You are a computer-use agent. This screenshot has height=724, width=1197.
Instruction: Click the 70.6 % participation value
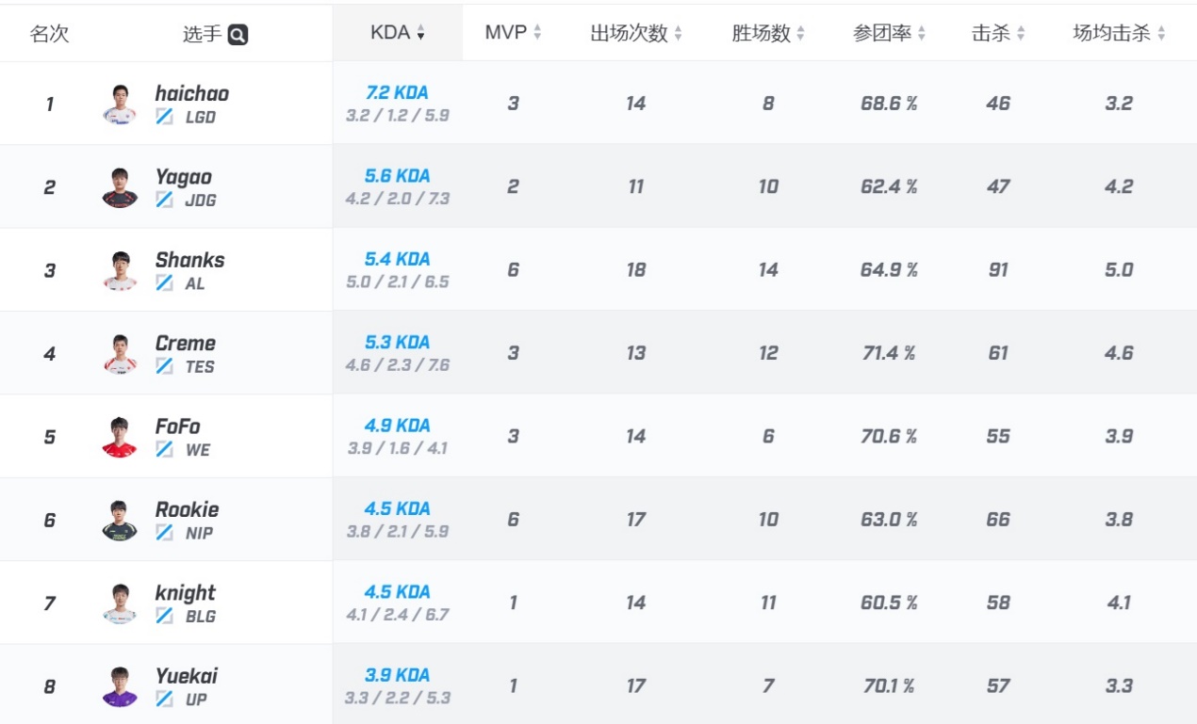coord(889,436)
